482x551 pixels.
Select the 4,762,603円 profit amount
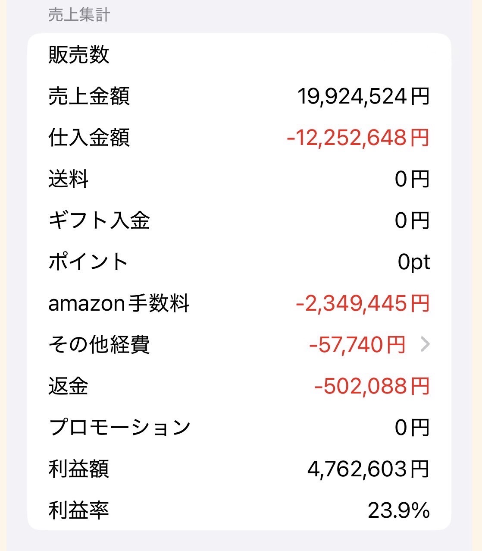point(369,469)
